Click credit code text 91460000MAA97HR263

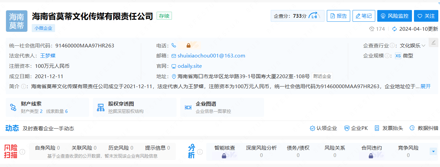pos(85,45)
